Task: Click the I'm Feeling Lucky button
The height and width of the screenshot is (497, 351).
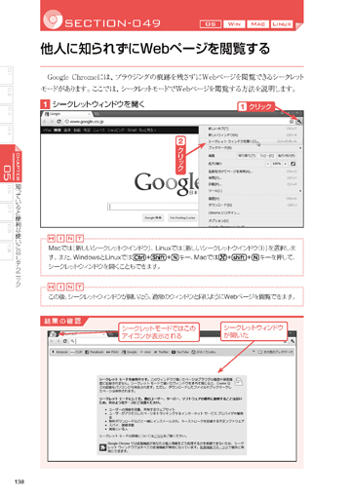Action: pos(182,218)
